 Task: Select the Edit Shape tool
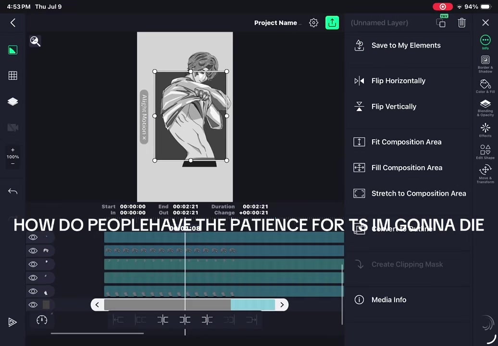[x=485, y=152]
